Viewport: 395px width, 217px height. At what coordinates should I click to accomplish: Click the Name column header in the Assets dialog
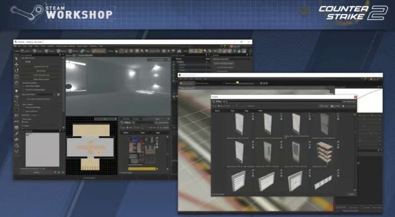217,111
